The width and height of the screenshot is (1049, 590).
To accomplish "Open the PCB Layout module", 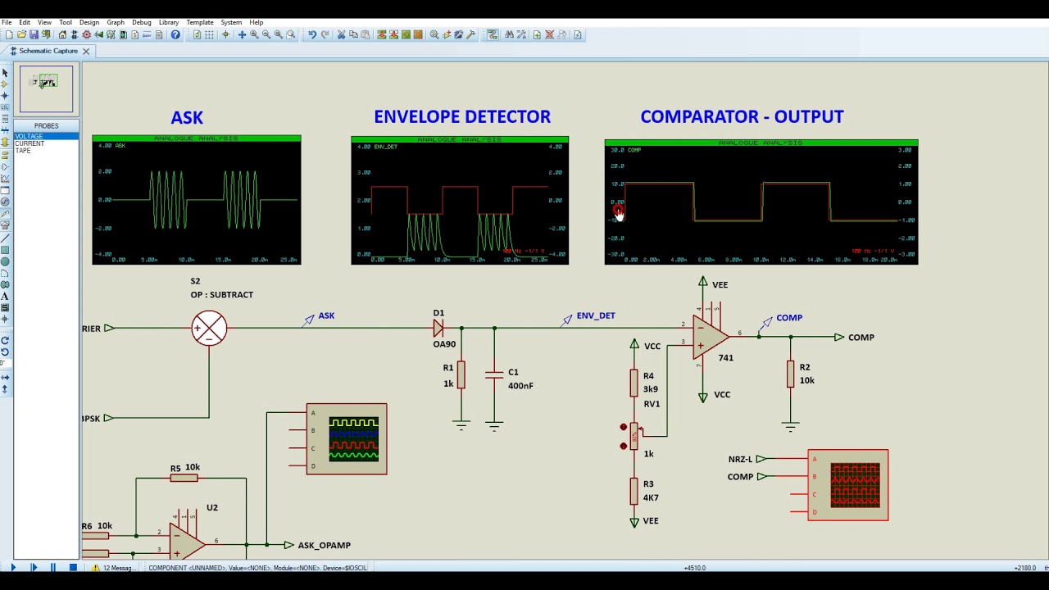I will pyautogui.click(x=86, y=34).
